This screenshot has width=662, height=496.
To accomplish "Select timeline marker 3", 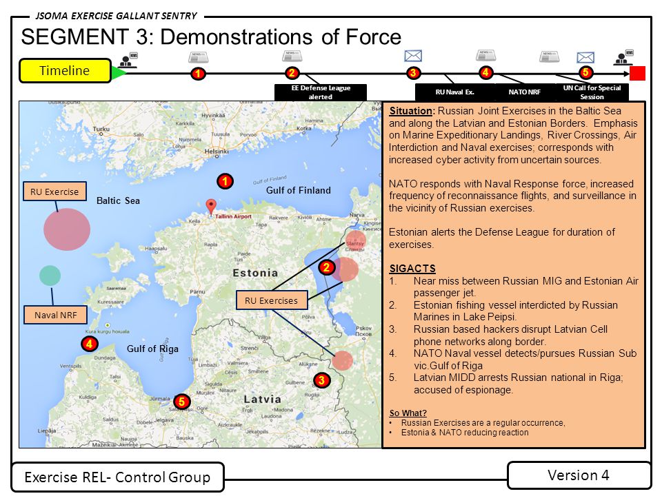I will (x=413, y=73).
